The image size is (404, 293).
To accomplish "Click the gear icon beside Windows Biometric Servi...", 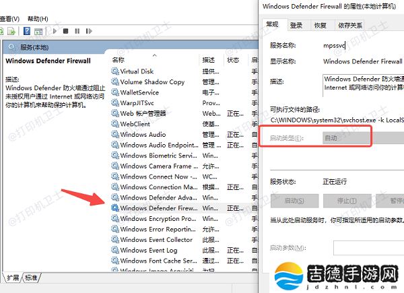I will 115,156.
